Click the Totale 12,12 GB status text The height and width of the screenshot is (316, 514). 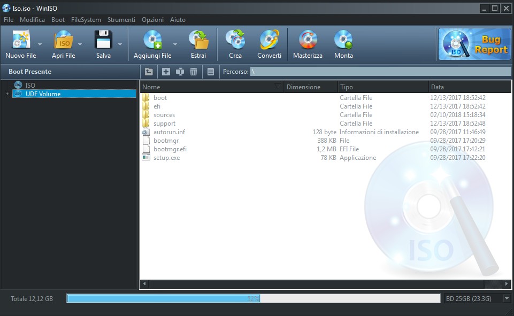point(32,299)
